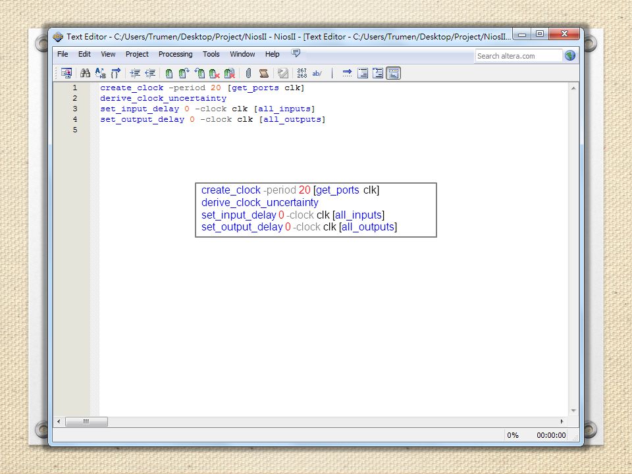Click the vertical scrollbar up arrow
The width and height of the screenshot is (632, 474).
(x=573, y=88)
